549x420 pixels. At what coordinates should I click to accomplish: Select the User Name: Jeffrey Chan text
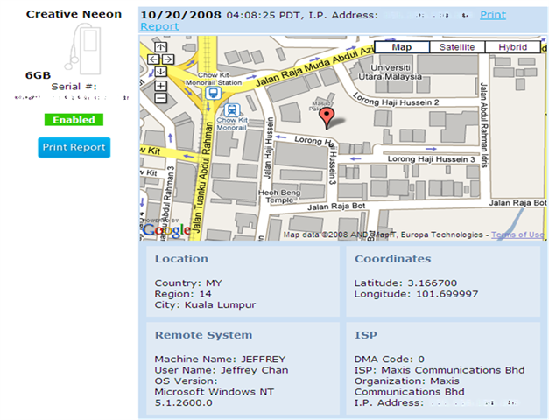pos(222,370)
